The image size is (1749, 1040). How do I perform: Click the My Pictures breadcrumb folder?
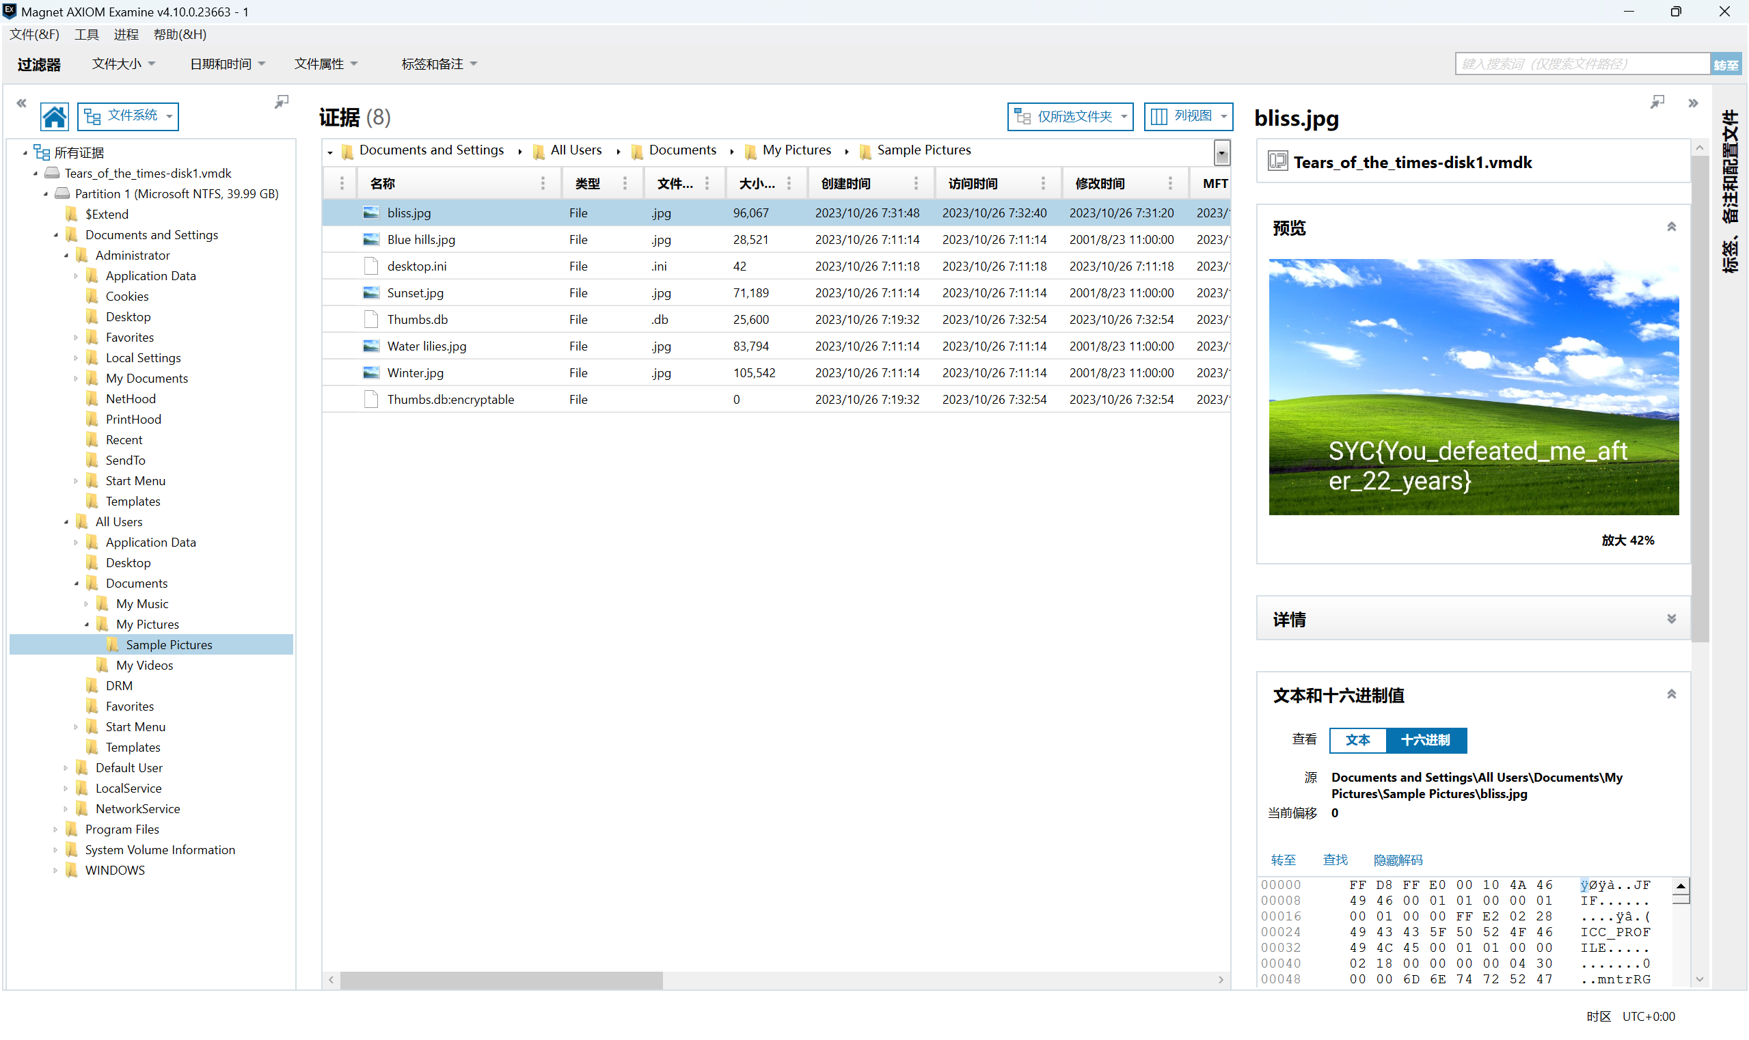[787, 150]
